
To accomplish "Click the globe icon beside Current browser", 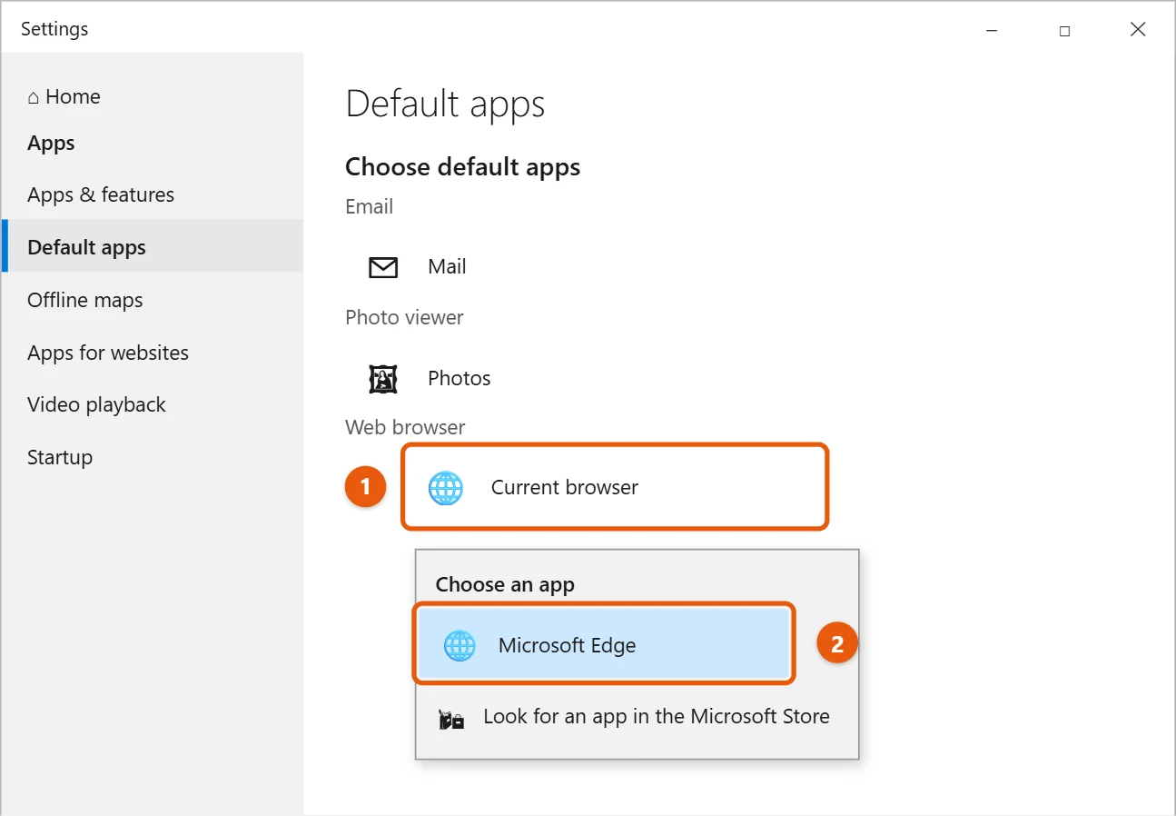I will pyautogui.click(x=445, y=488).
